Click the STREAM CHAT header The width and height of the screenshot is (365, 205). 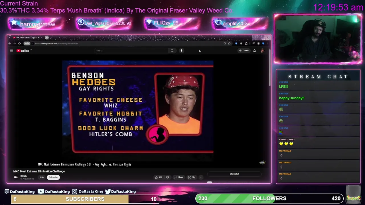318,77
